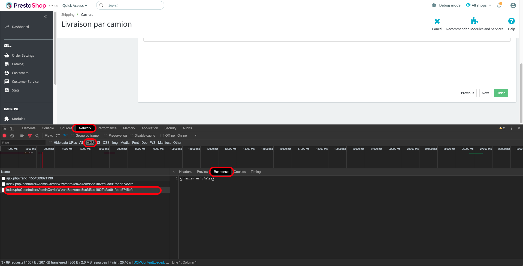Screen dimensions: 523x266
Task: Open the user profile avatar
Action: 513,5
